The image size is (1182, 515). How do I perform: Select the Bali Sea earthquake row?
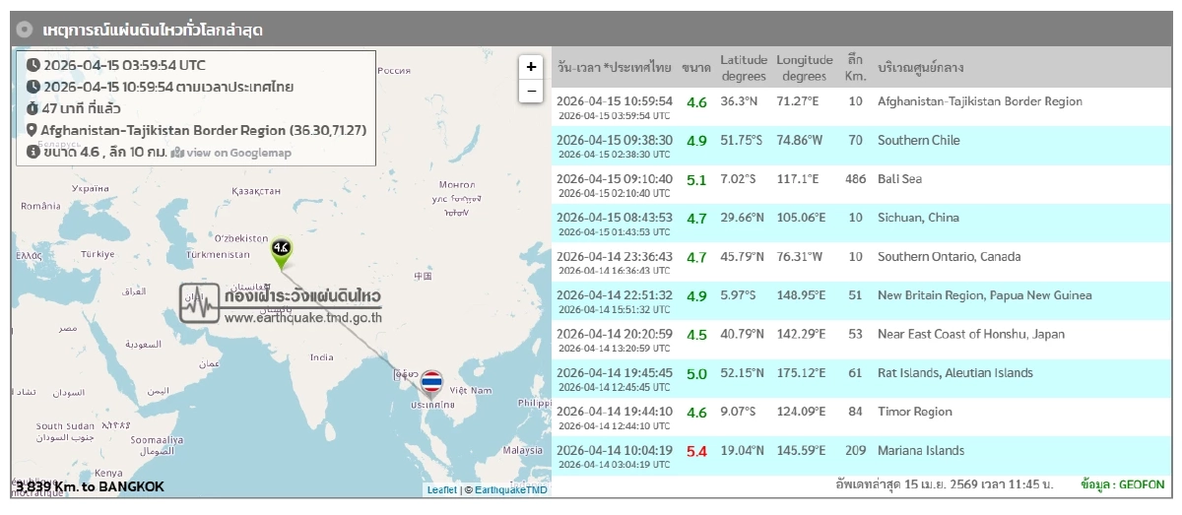pyautogui.click(x=860, y=185)
